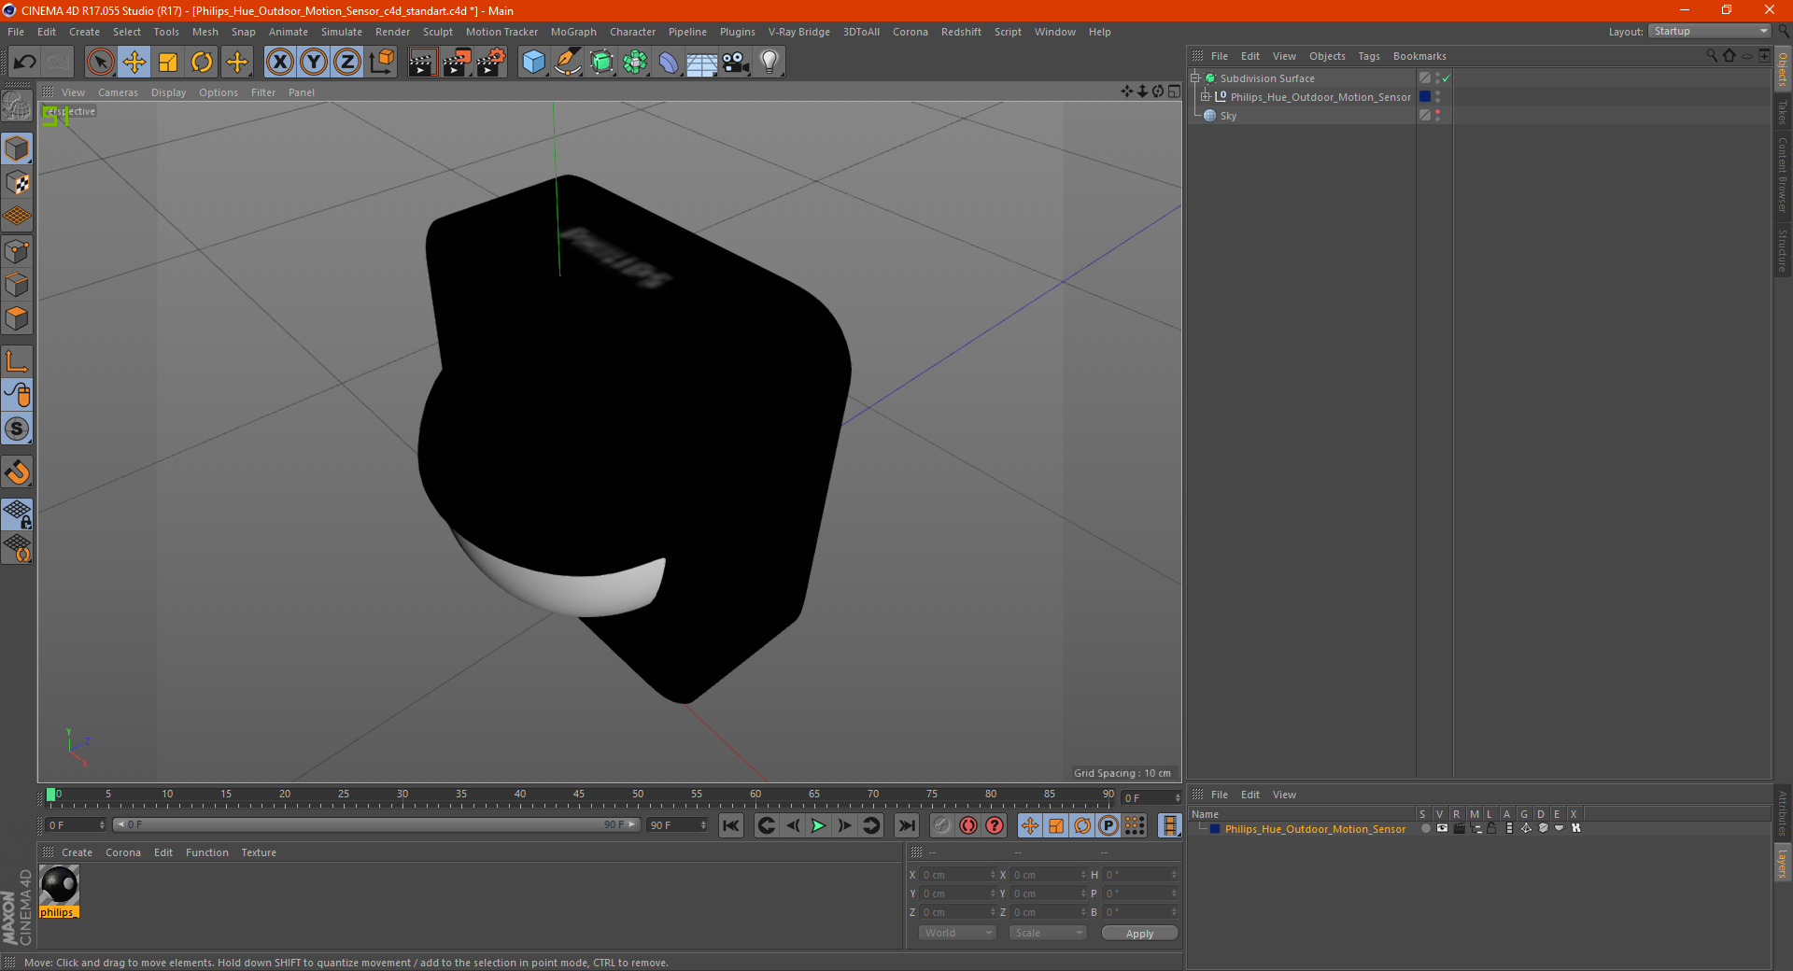1793x971 pixels.
Task: Click the Object Manager search icon
Action: [1712, 56]
